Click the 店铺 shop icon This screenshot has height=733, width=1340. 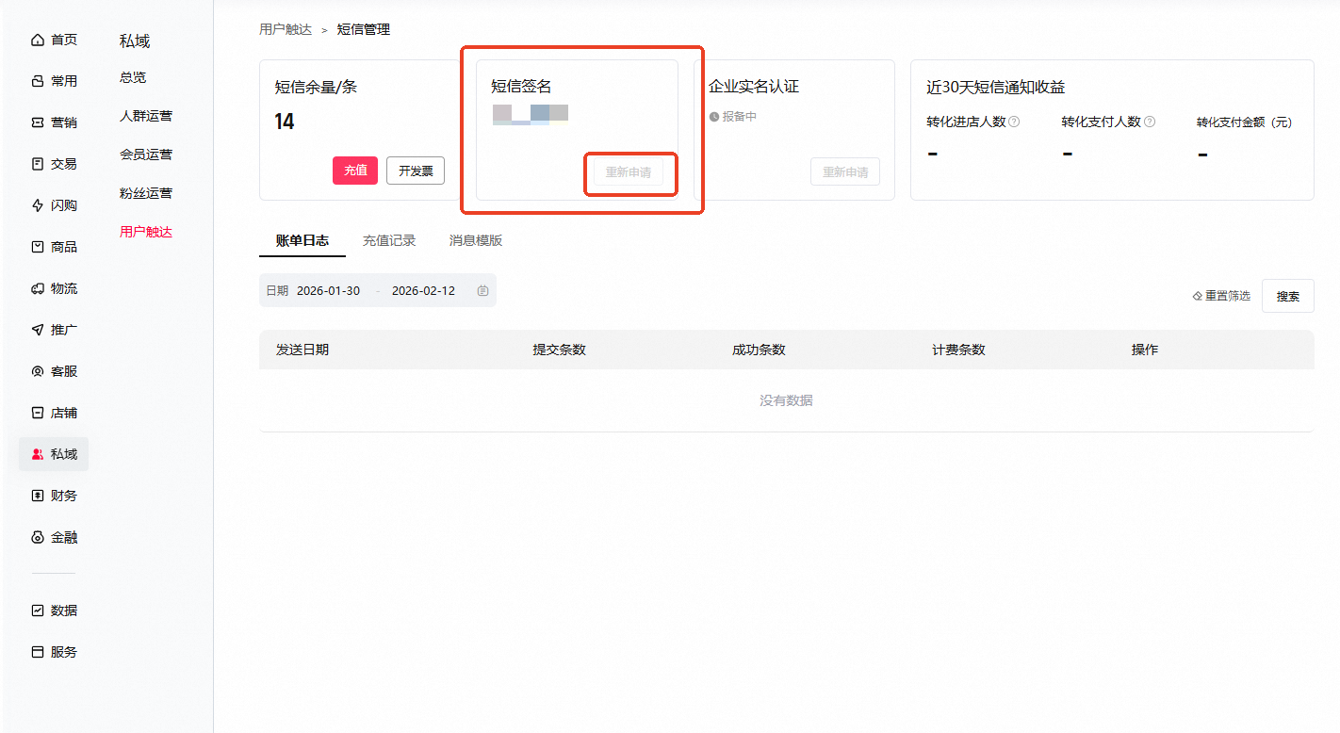[38, 413]
